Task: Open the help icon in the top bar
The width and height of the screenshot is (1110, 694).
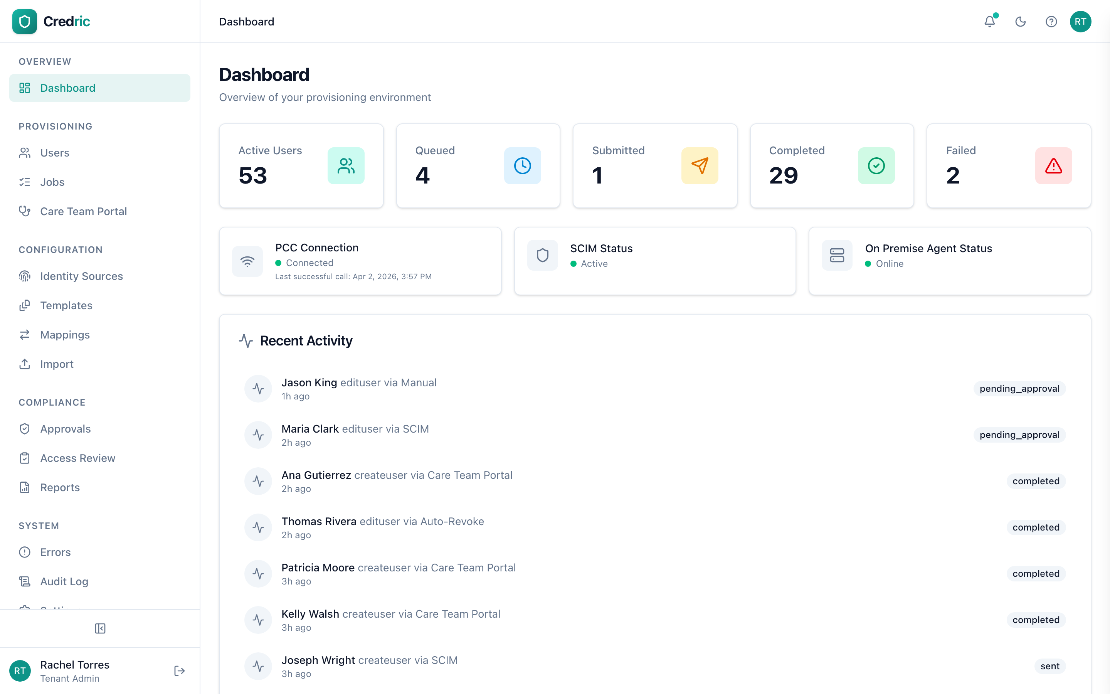Action: [x=1051, y=22]
